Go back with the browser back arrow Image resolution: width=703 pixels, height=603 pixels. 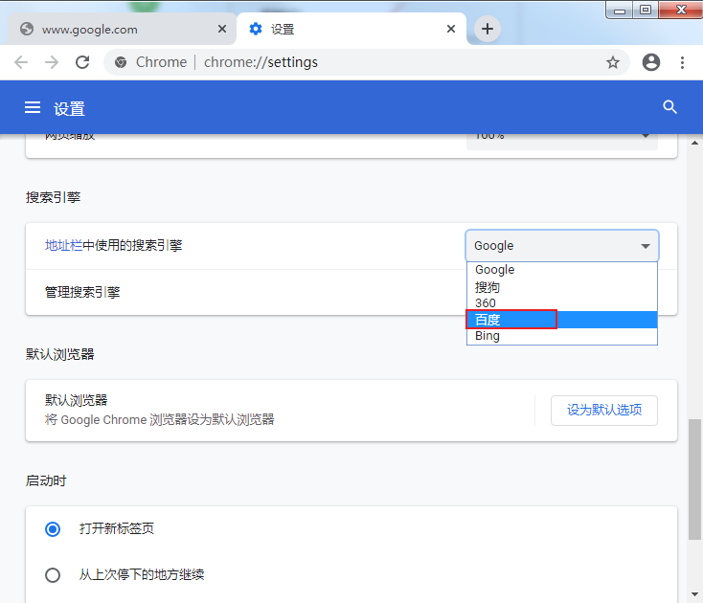(21, 62)
